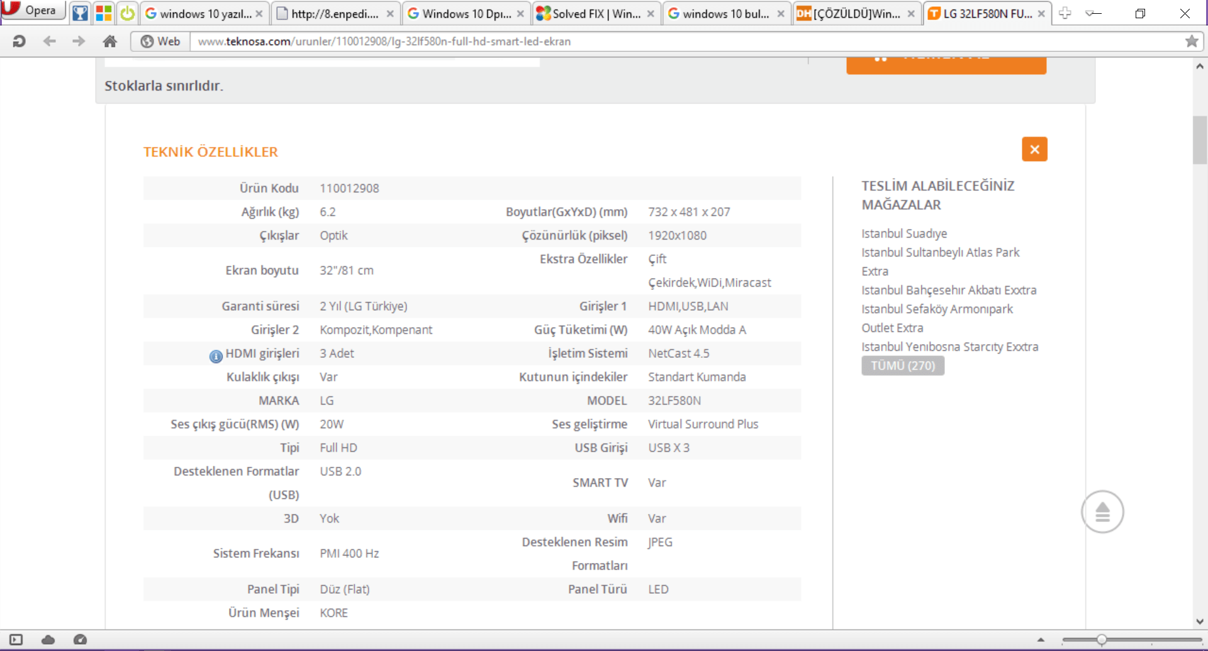Close the '[ÇÖZÜLDÜ]Win...' tab

[x=911, y=13]
